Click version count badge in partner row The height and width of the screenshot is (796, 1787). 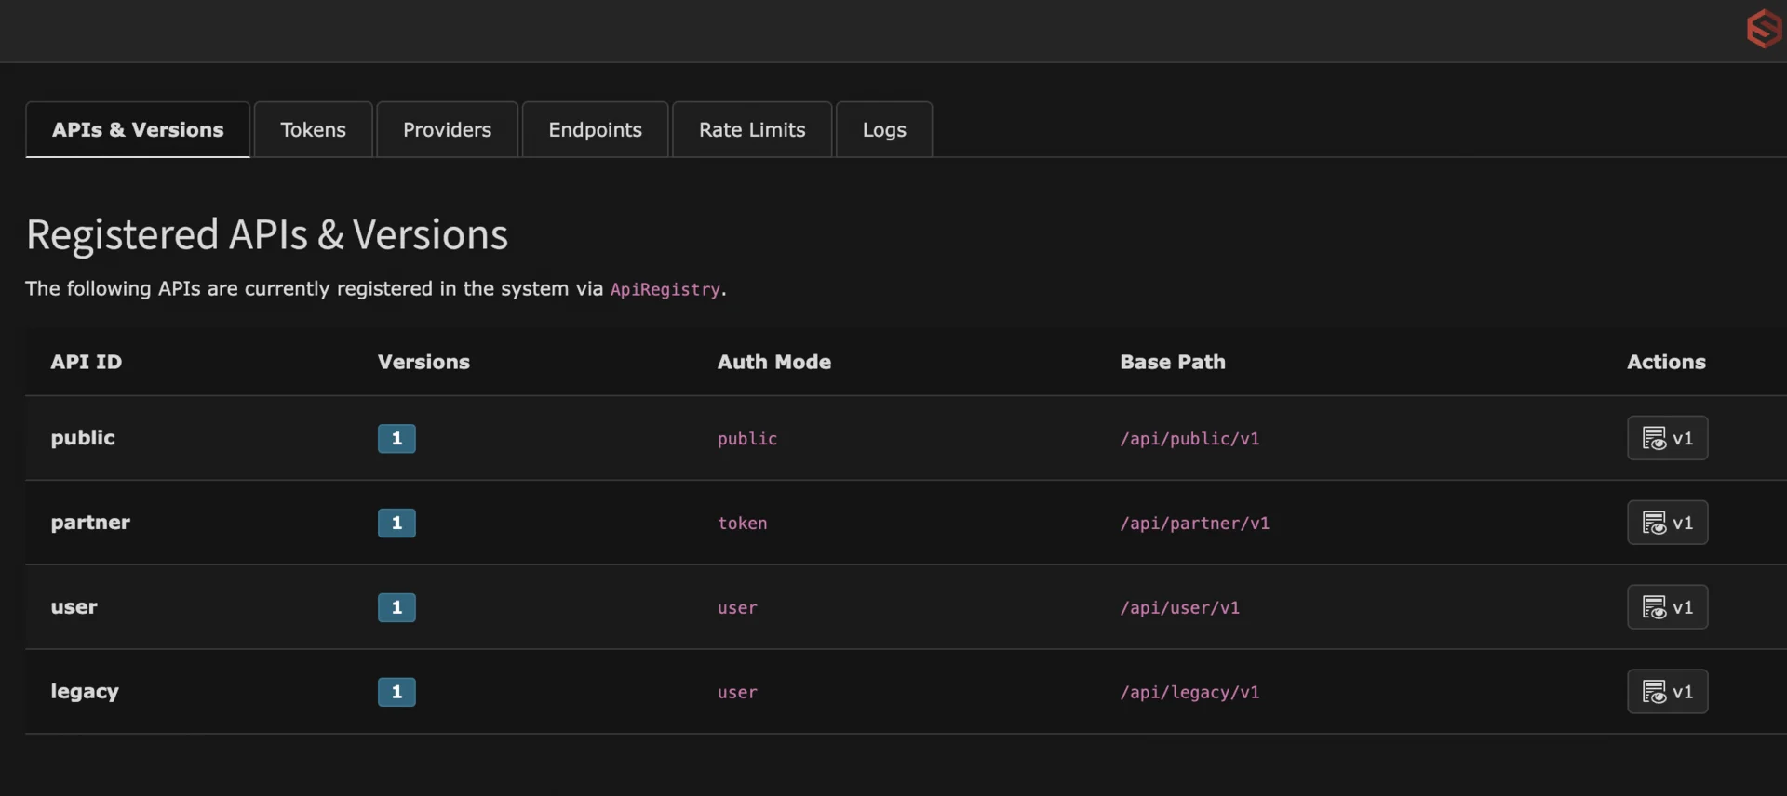(x=396, y=523)
